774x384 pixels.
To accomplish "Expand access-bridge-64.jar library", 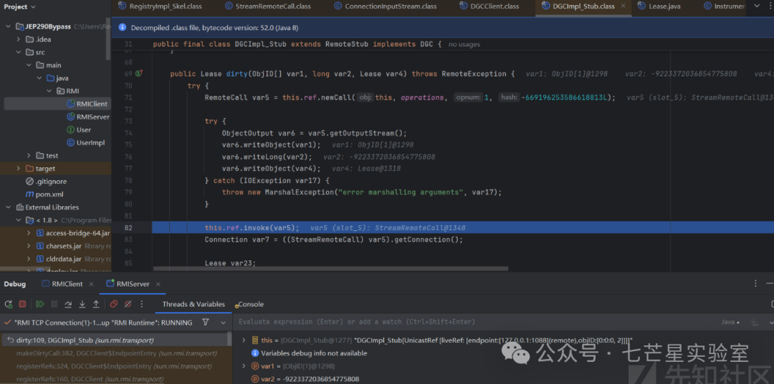I will pos(29,233).
